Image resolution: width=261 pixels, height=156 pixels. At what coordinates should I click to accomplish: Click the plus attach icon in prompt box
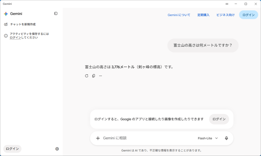pyautogui.click(x=98, y=138)
